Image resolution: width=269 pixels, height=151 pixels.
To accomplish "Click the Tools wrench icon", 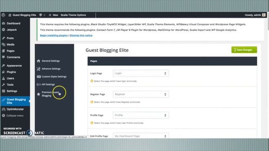I will [x=3, y=85].
